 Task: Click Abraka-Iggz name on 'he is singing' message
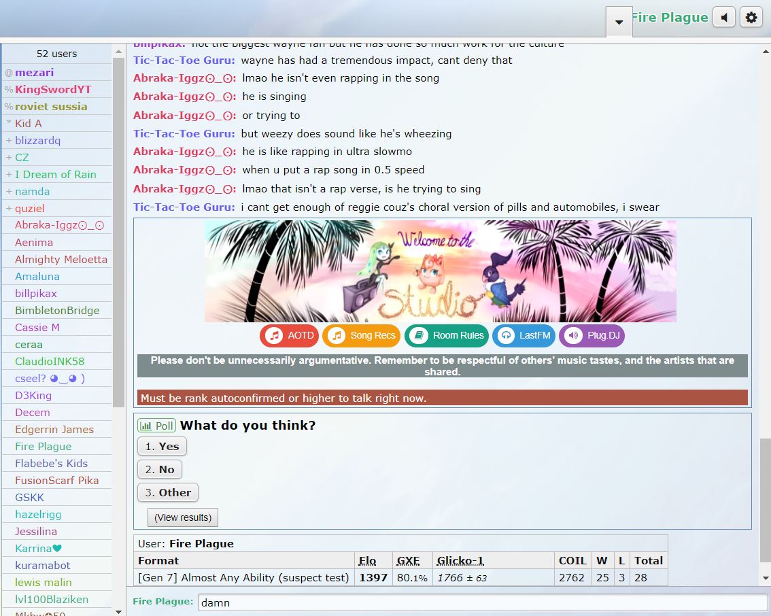(x=184, y=97)
